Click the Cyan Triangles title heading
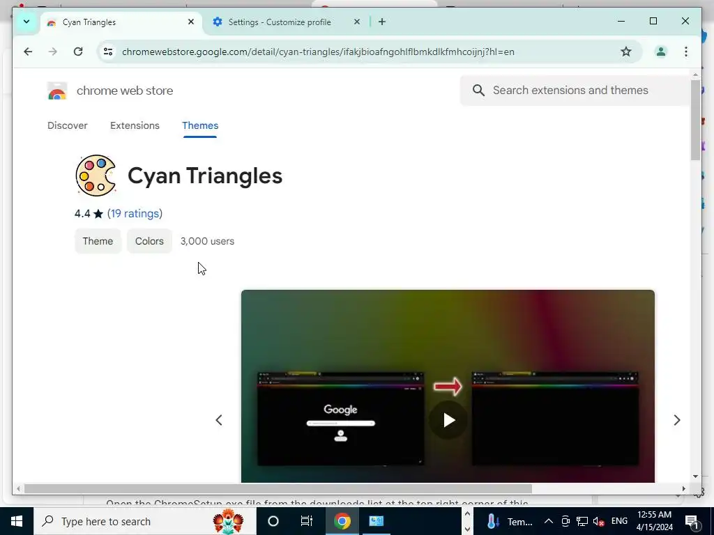The width and height of the screenshot is (714, 535). 205,176
